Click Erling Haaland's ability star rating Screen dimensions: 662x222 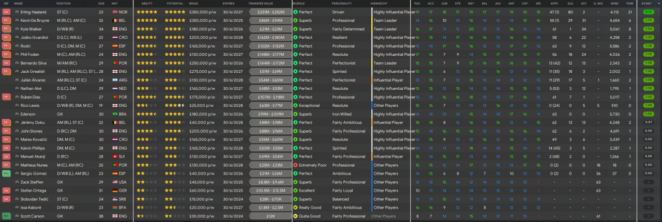tap(147, 12)
